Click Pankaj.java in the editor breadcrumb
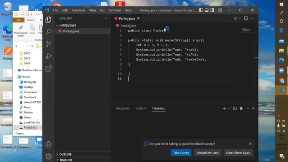 (x=128, y=26)
